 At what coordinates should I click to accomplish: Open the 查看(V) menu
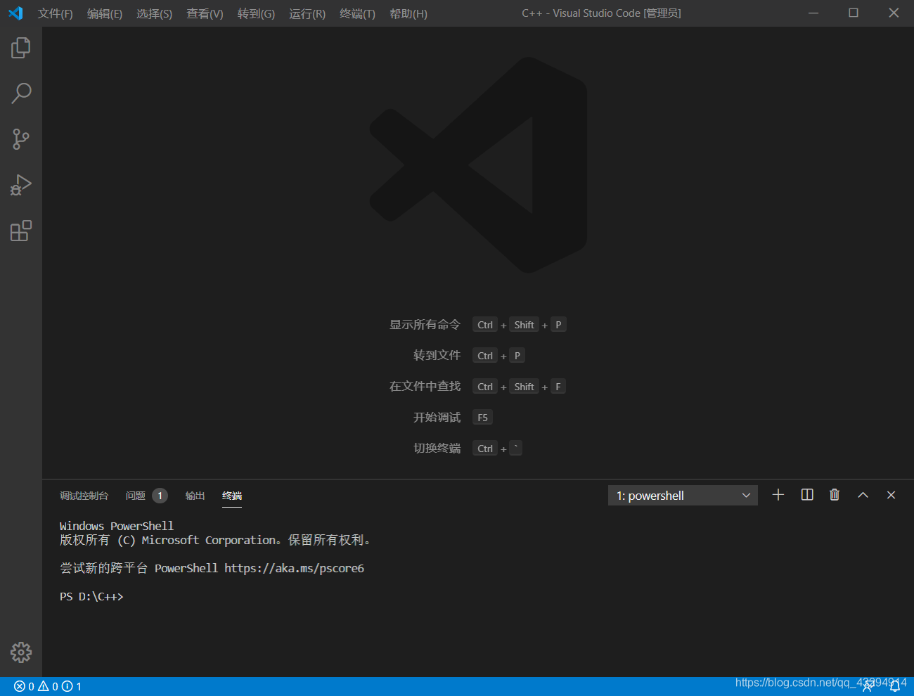coord(205,14)
